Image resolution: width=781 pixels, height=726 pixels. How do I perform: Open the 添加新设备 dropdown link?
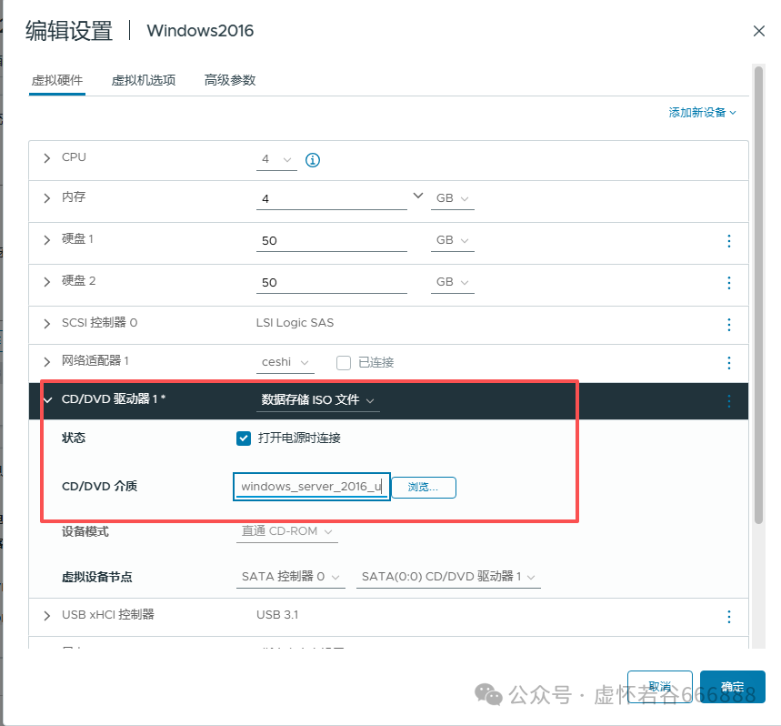click(x=702, y=113)
